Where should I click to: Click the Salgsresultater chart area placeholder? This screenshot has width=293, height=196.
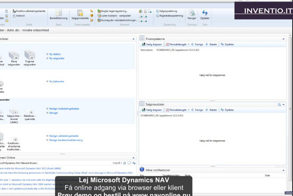212,141
